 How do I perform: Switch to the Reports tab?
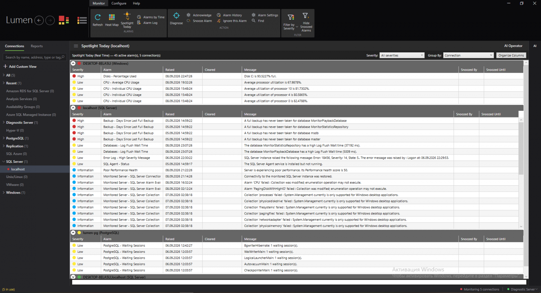pyautogui.click(x=37, y=46)
